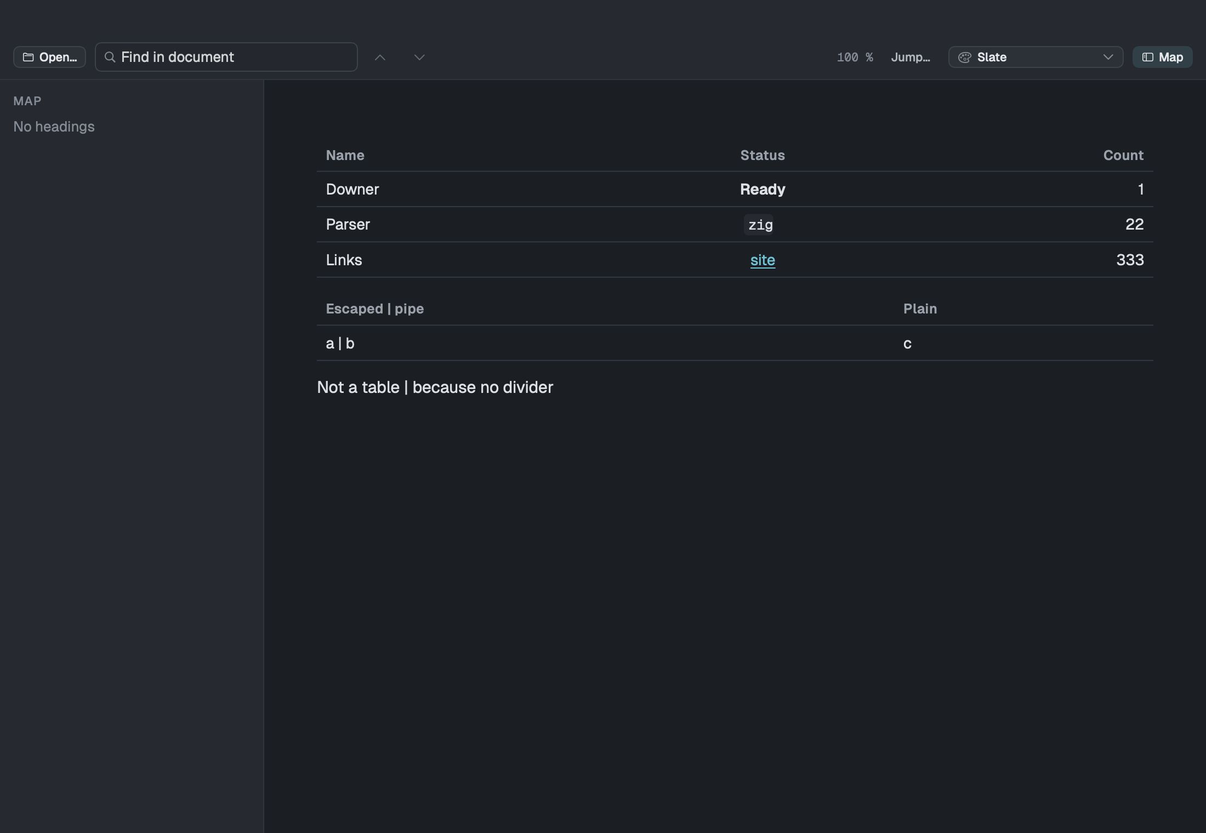Expand the Slate theme dropdown arrow

(1108, 57)
